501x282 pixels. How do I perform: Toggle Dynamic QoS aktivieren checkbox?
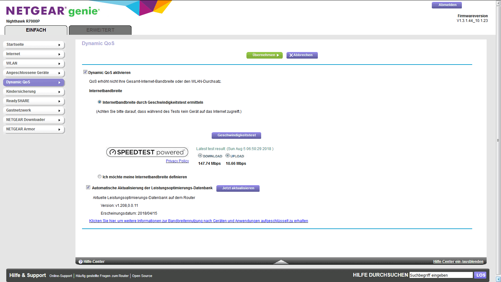(x=85, y=72)
